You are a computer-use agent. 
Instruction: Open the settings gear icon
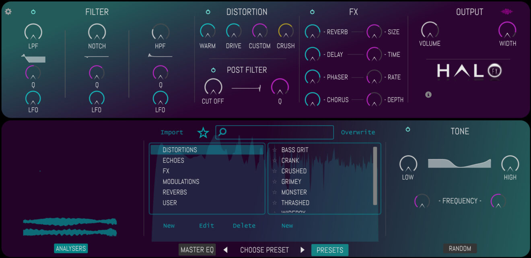(8, 12)
